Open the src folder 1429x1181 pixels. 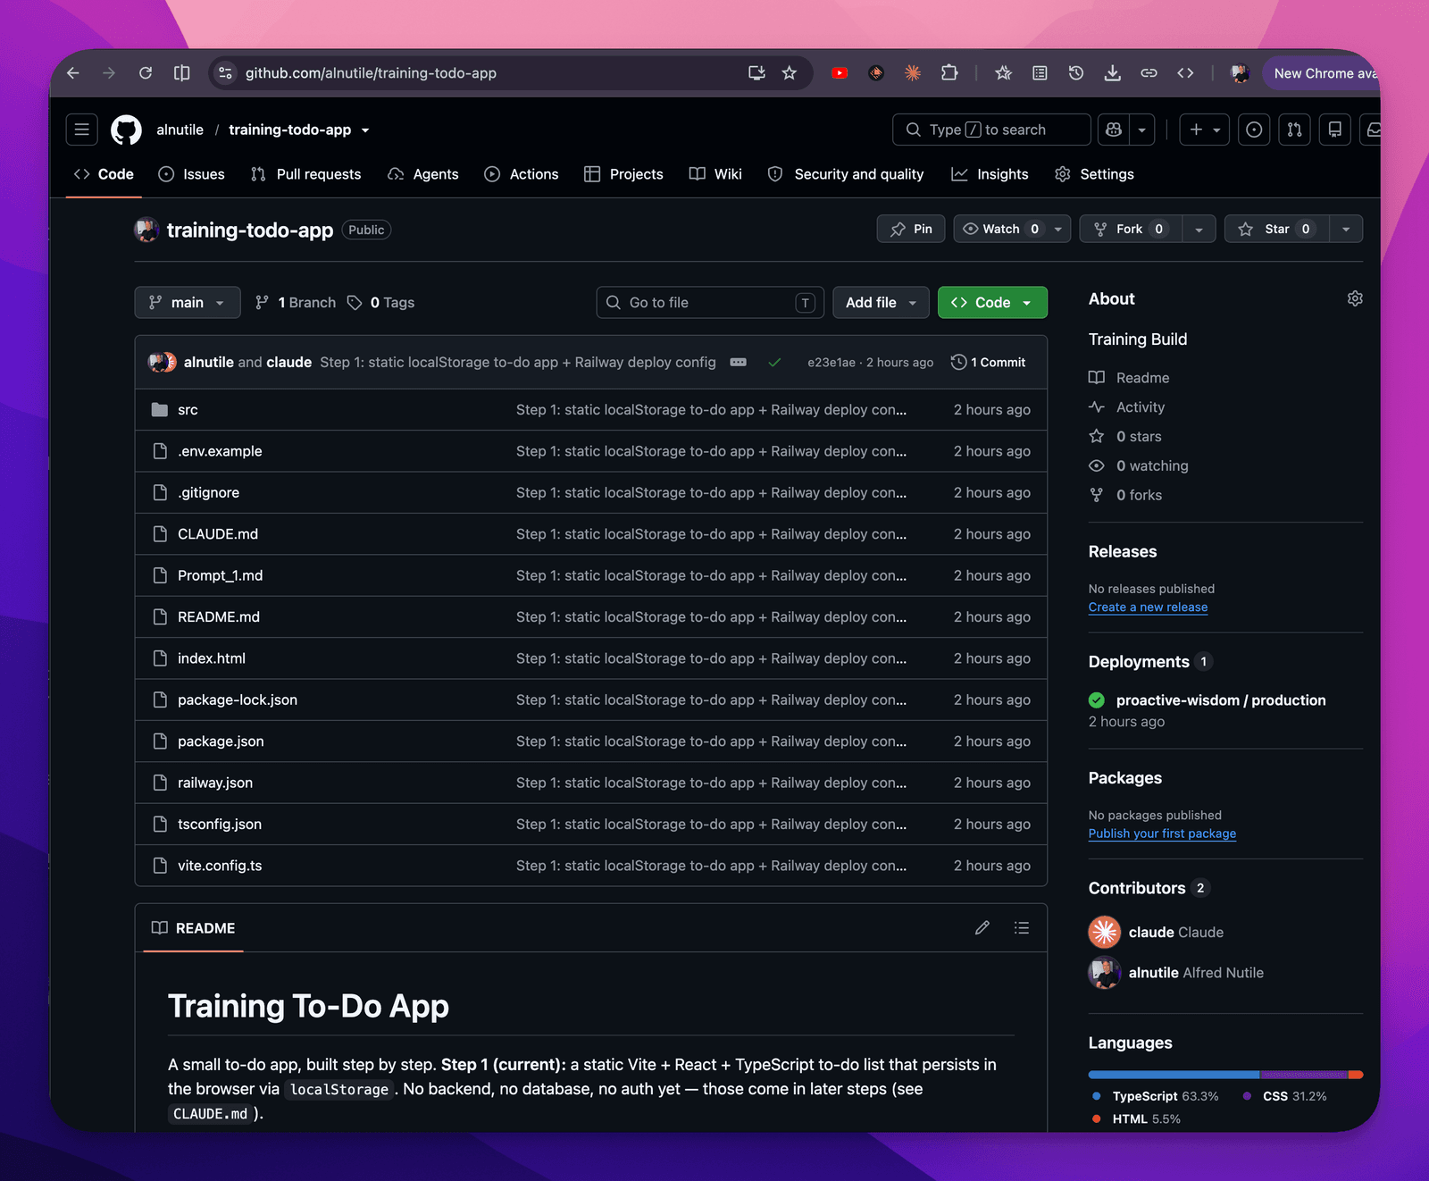click(x=188, y=410)
